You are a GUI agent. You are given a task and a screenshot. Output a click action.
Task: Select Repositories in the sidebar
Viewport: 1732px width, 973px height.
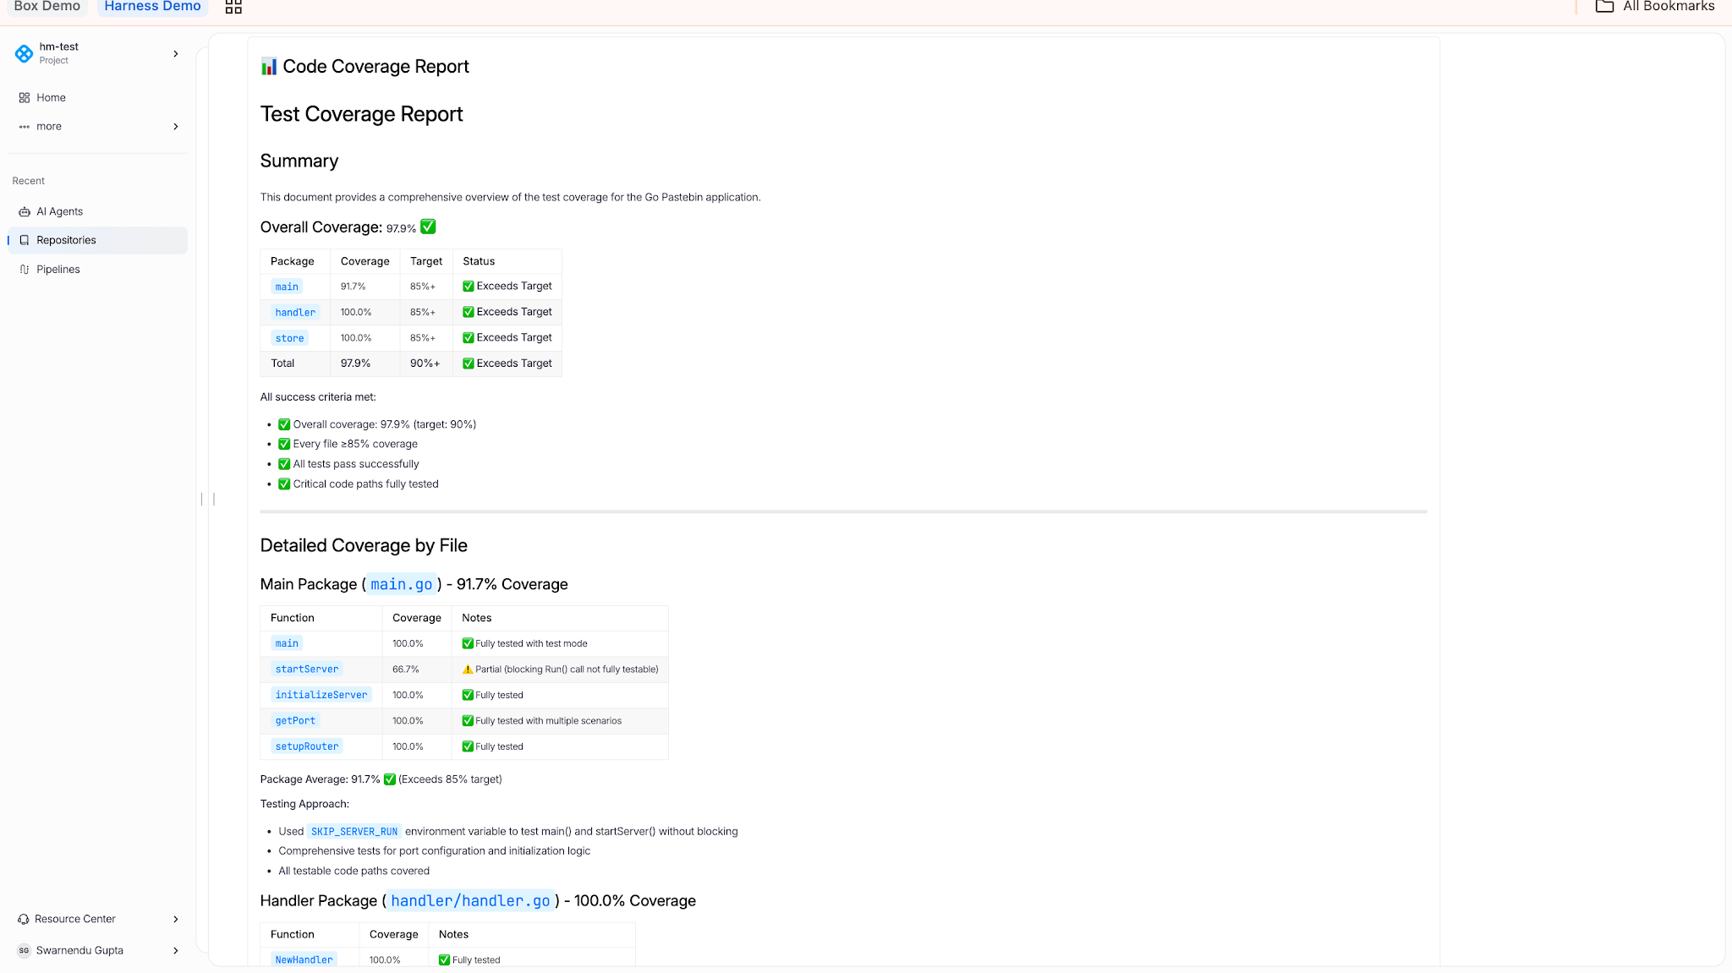pos(97,241)
